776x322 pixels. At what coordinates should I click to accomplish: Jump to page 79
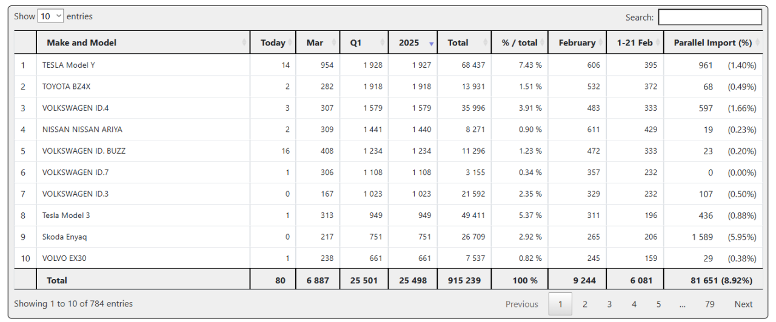coord(709,304)
